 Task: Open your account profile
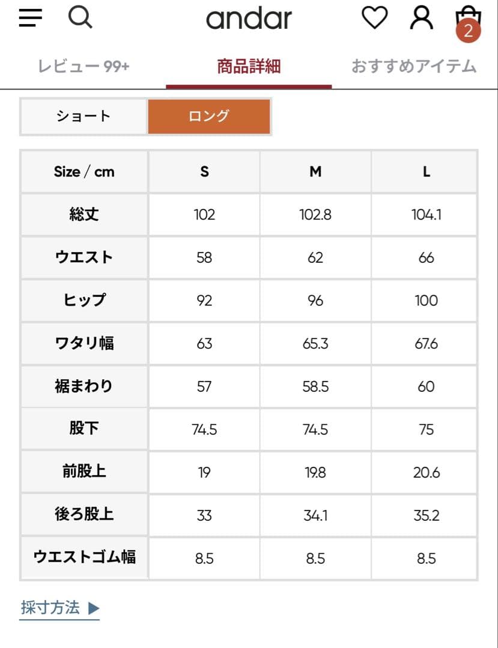pyautogui.click(x=421, y=17)
